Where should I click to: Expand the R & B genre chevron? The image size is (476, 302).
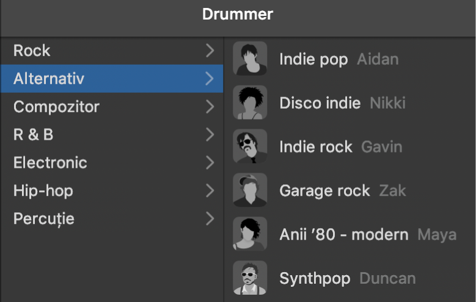tap(210, 135)
